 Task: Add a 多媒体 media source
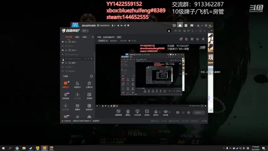(147, 113)
